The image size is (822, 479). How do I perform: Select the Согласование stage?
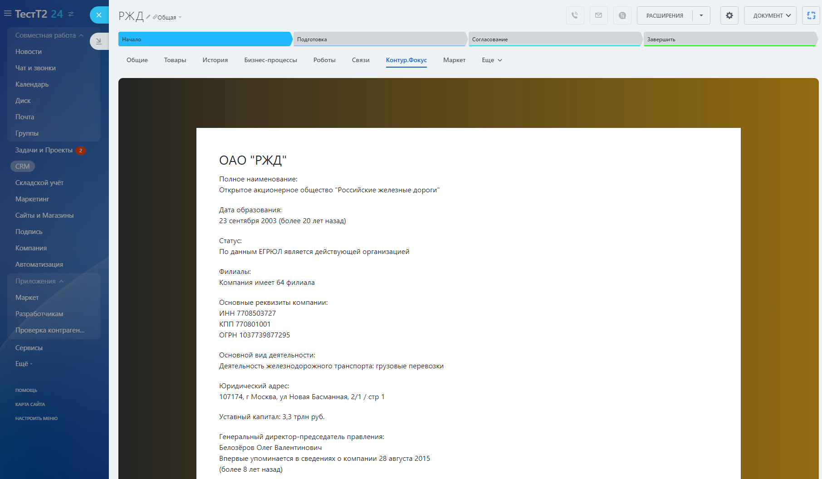[555, 39]
